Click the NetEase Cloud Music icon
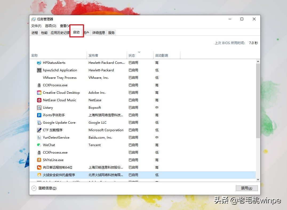The height and width of the screenshot is (210, 287). click(x=39, y=100)
